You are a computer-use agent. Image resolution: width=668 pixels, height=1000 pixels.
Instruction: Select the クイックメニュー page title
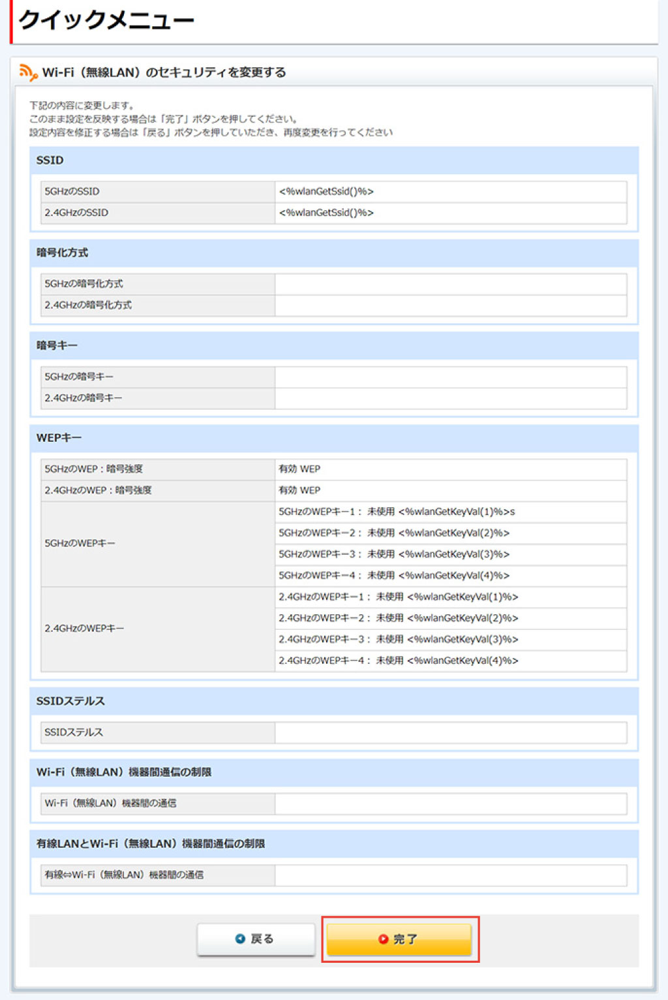click(x=106, y=20)
